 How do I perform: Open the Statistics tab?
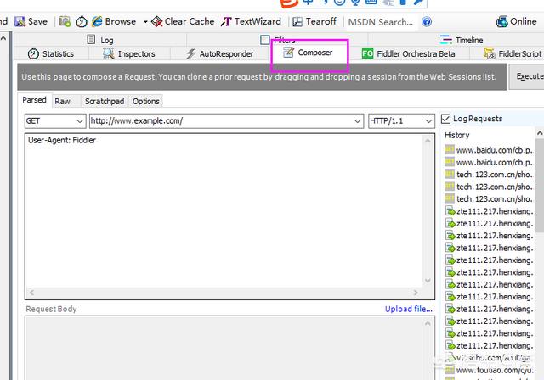[x=51, y=53]
